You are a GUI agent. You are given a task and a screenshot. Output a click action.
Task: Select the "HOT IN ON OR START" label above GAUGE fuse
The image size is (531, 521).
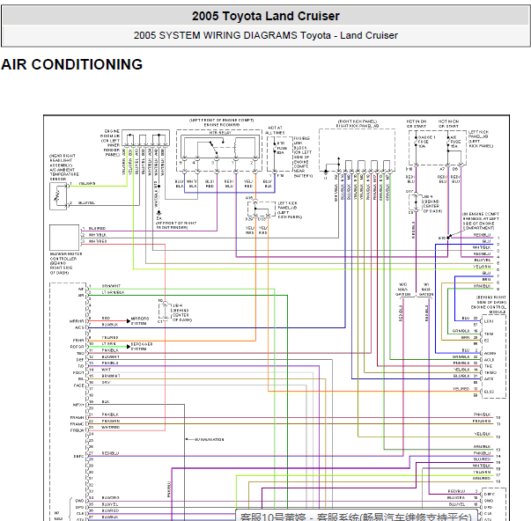click(417, 123)
